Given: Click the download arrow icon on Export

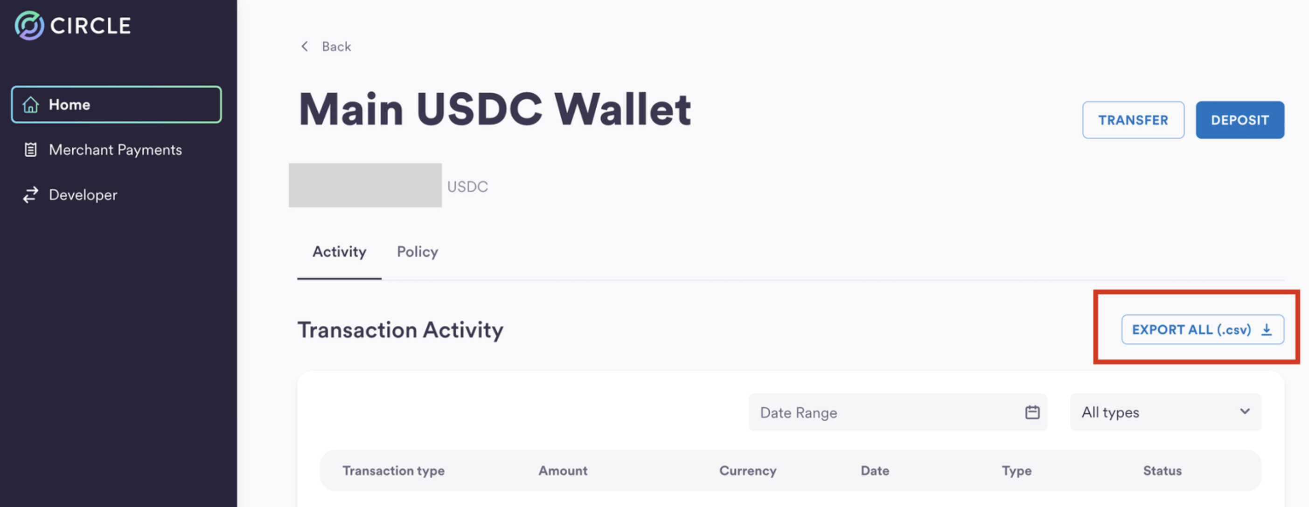Looking at the screenshot, I should (x=1266, y=330).
